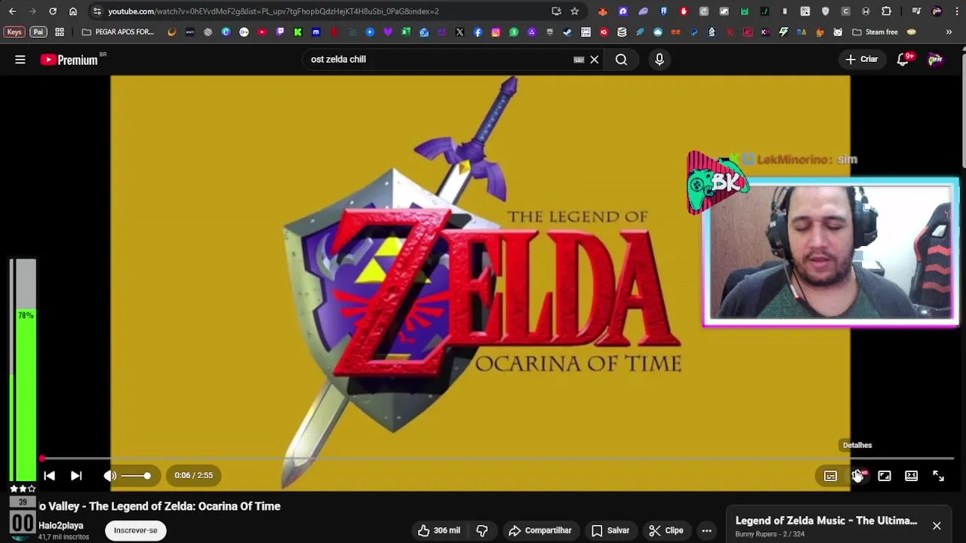Seek on the red video progress bar
The image size is (966, 543).
coord(498,458)
